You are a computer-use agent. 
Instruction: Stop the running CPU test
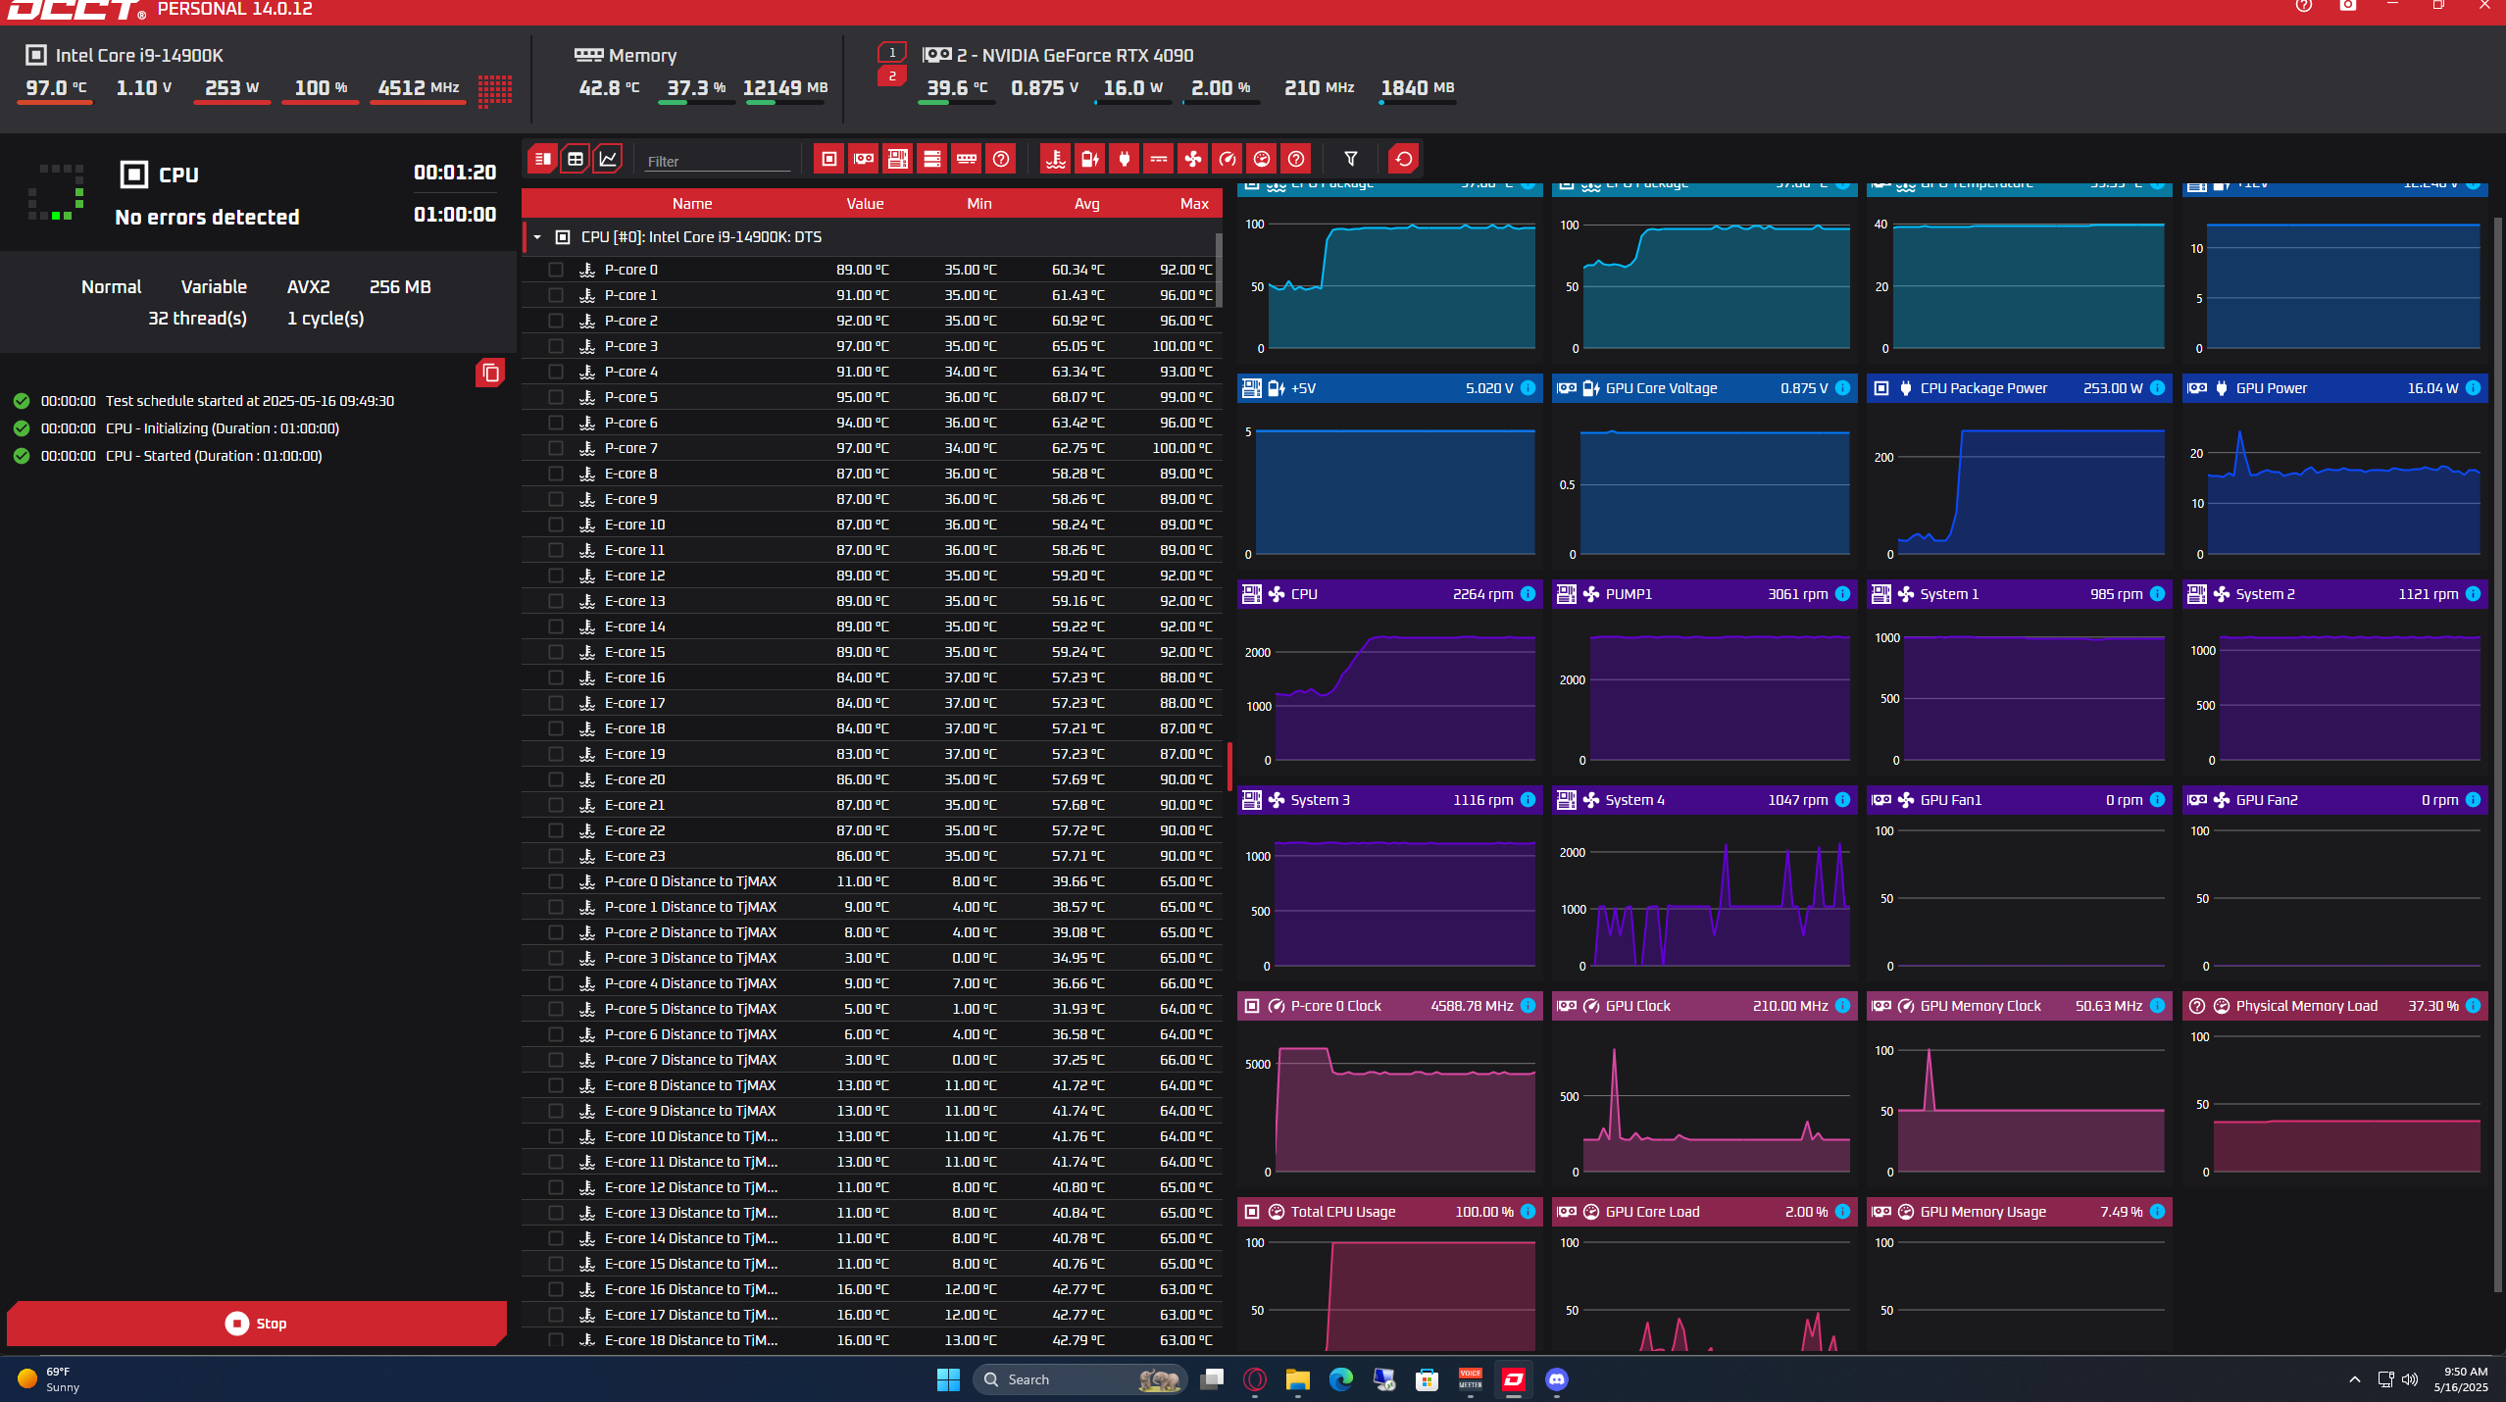257,1324
